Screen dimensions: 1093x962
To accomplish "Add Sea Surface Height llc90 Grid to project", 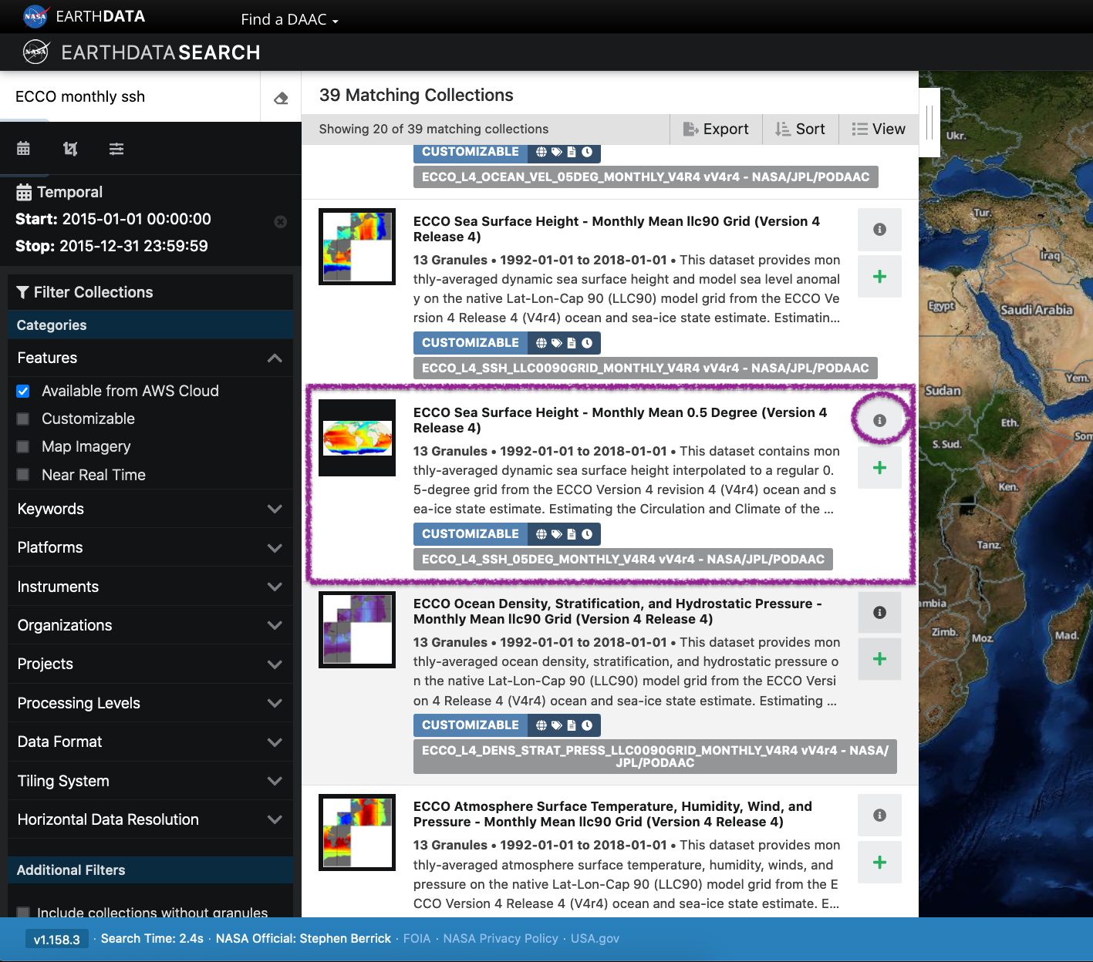I will tap(879, 277).
